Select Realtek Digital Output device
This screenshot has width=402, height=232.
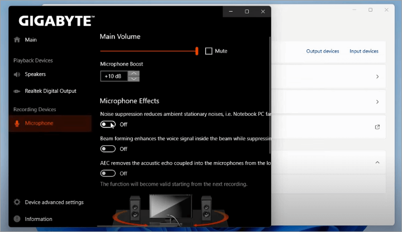pyautogui.click(x=50, y=91)
